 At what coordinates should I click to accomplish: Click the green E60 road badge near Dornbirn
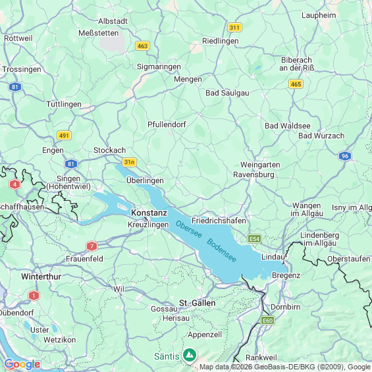[x=267, y=321]
